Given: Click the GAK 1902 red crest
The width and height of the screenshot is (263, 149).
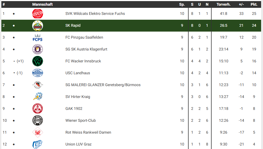Looking at the screenshot, I should (x=37, y=109).
